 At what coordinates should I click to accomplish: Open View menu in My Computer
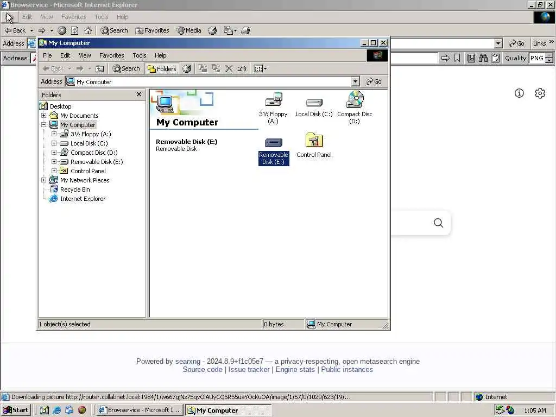pos(85,56)
